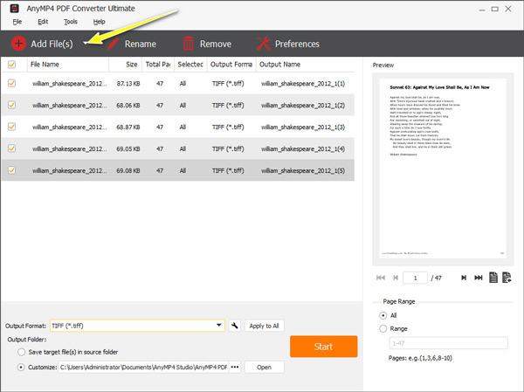The width and height of the screenshot is (524, 392).
Task: Uncheck the 69.08 KB file row checkbox
Action: tap(11, 170)
